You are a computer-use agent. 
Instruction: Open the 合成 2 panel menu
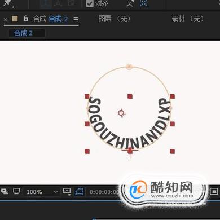tap(76, 20)
